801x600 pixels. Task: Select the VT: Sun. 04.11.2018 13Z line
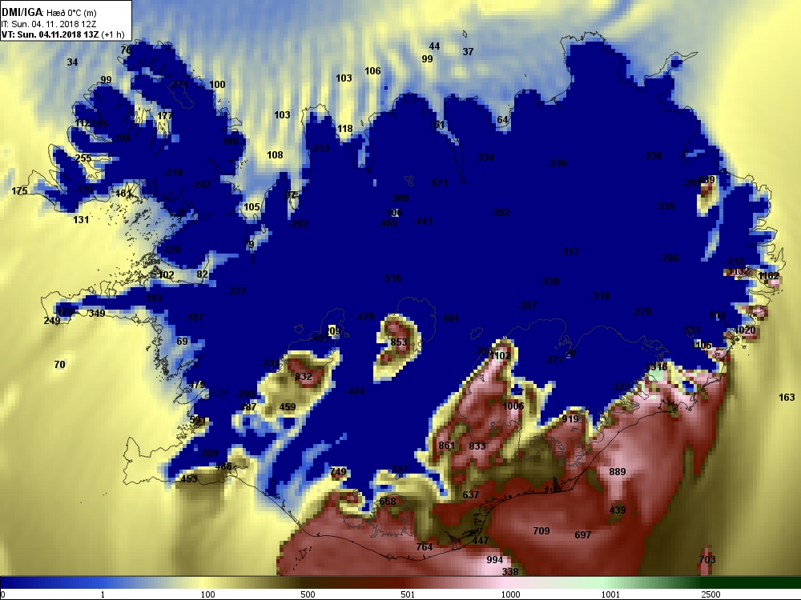(63, 34)
